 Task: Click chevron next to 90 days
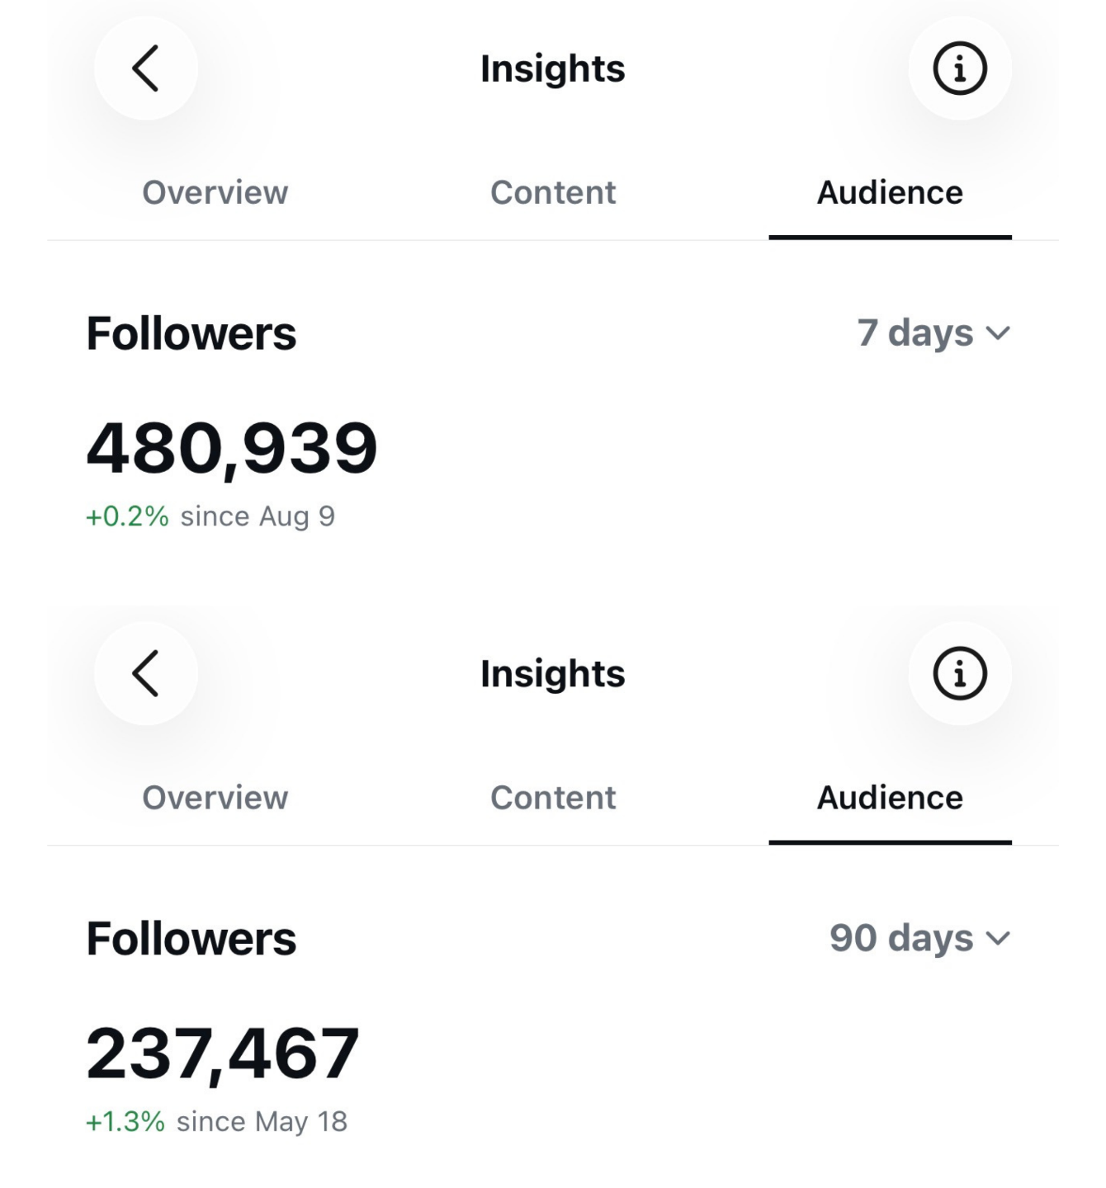coord(998,939)
